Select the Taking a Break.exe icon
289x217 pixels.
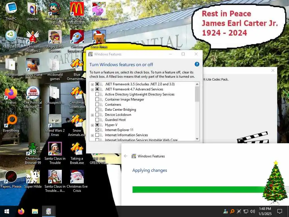point(77,154)
